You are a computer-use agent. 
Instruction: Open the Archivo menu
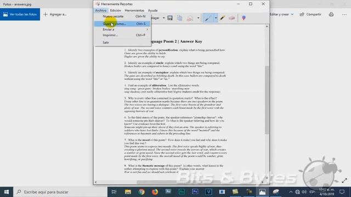(x=101, y=10)
